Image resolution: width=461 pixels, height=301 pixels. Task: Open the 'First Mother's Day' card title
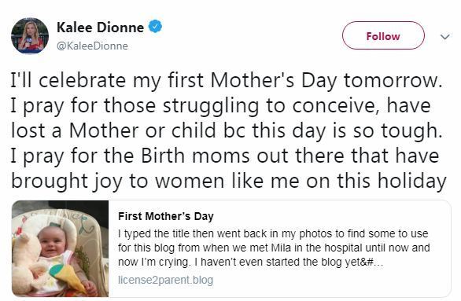pos(166,216)
